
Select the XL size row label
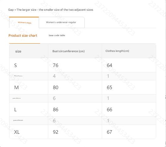click(17, 132)
